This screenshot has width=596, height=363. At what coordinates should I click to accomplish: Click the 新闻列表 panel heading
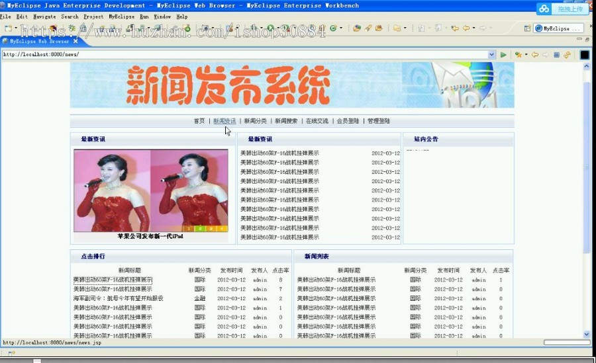317,257
